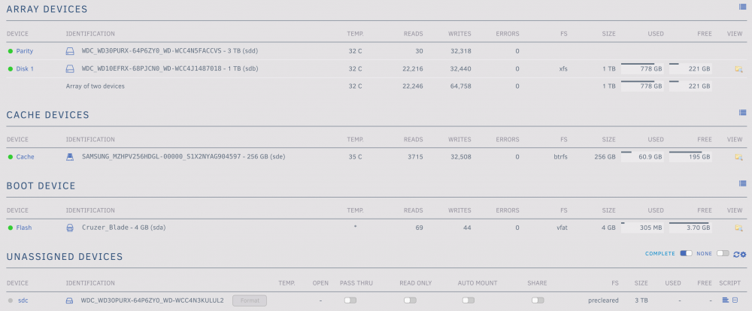This screenshot has height=311, width=752.
Task: Open Unassigned Devices settings gear
Action: point(744,254)
